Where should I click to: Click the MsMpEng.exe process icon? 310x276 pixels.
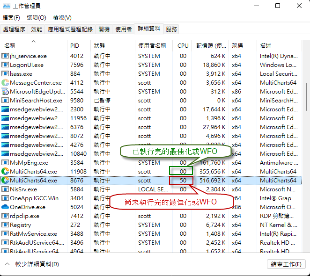(x=5, y=163)
